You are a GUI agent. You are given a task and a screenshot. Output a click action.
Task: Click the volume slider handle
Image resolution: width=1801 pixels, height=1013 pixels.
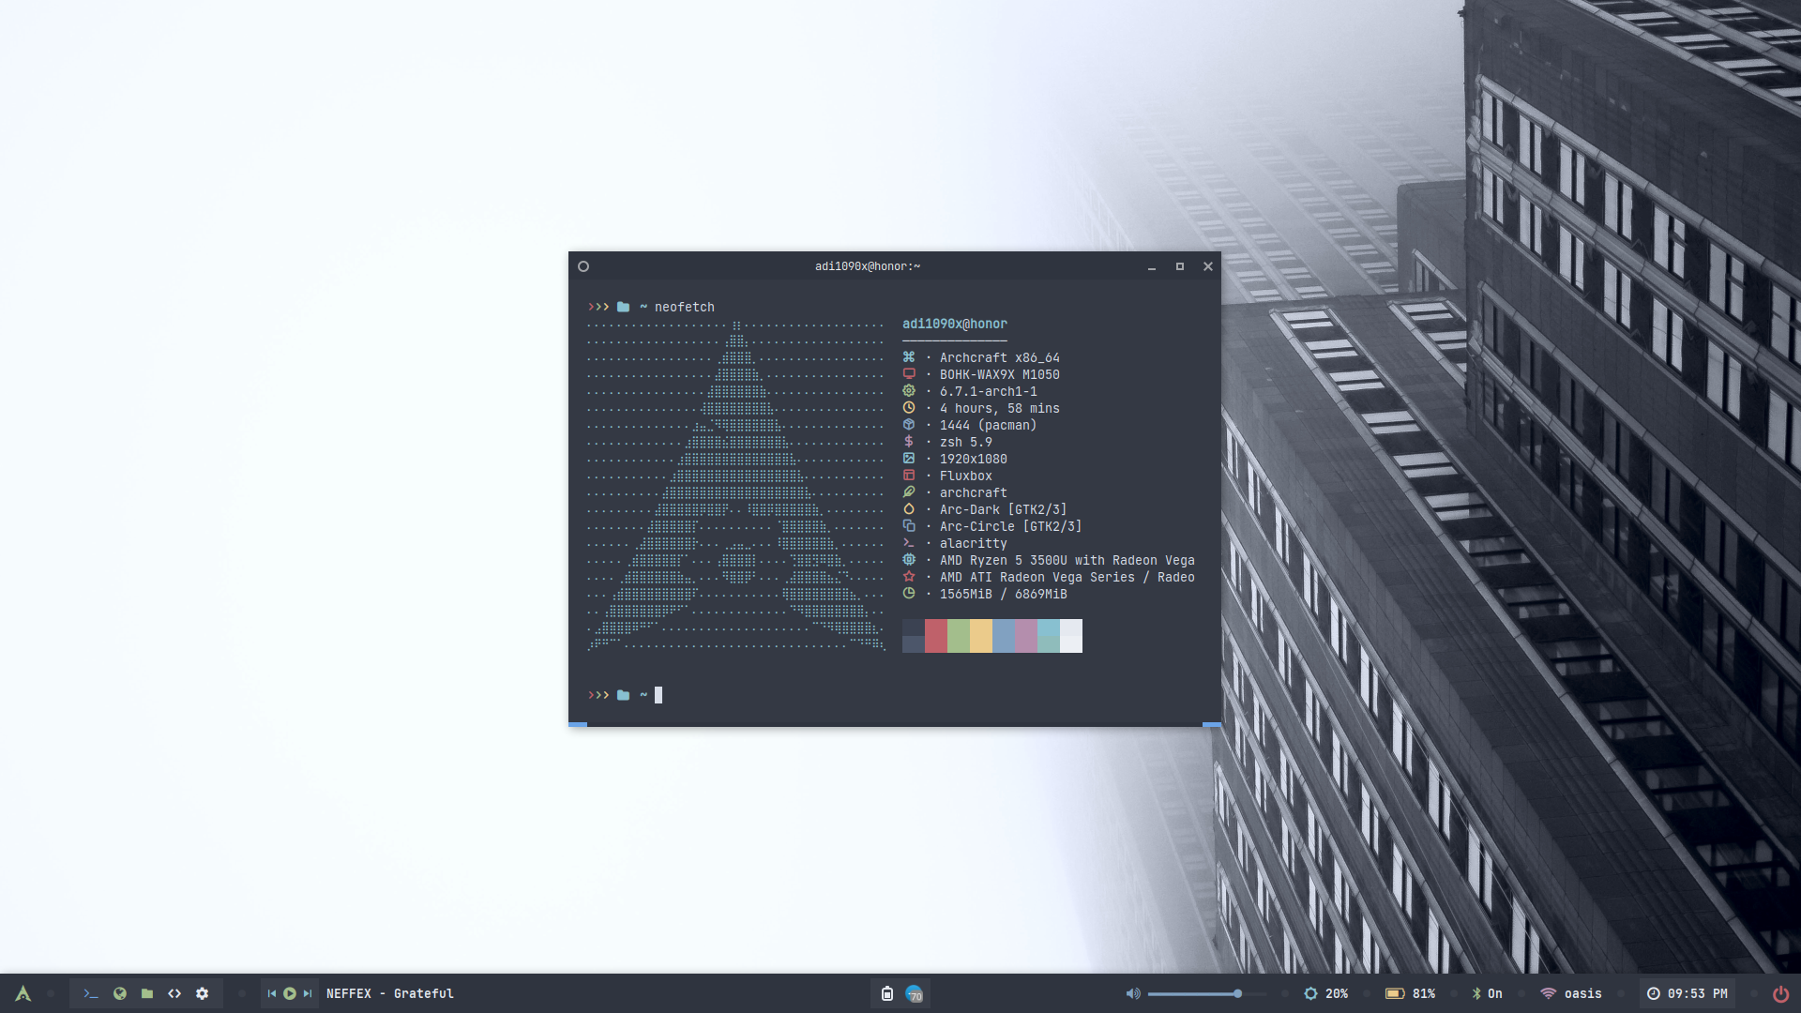coord(1238,993)
